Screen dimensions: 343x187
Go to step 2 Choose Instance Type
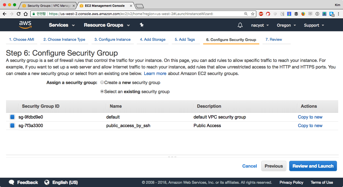point(64,40)
